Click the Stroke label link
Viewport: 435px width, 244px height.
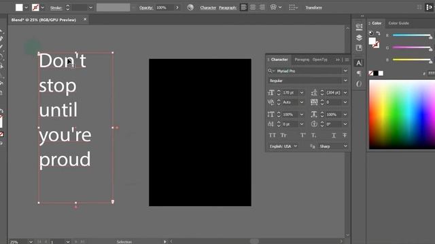(x=56, y=7)
